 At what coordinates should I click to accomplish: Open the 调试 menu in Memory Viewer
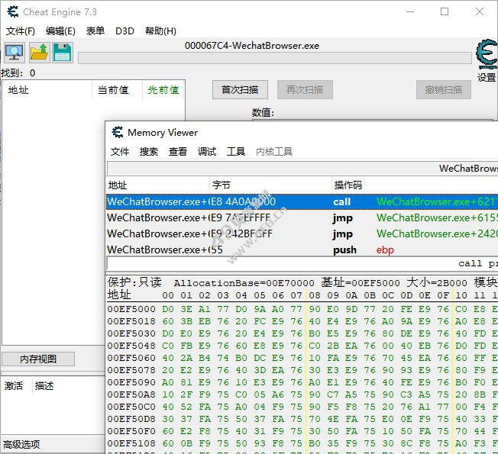(x=207, y=152)
